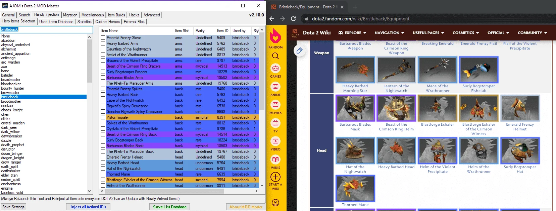Open the Barbarous Blades Mask thumbnail
Image resolution: width=556 pixels, height=211 pixels.
pyautogui.click(x=355, y=108)
